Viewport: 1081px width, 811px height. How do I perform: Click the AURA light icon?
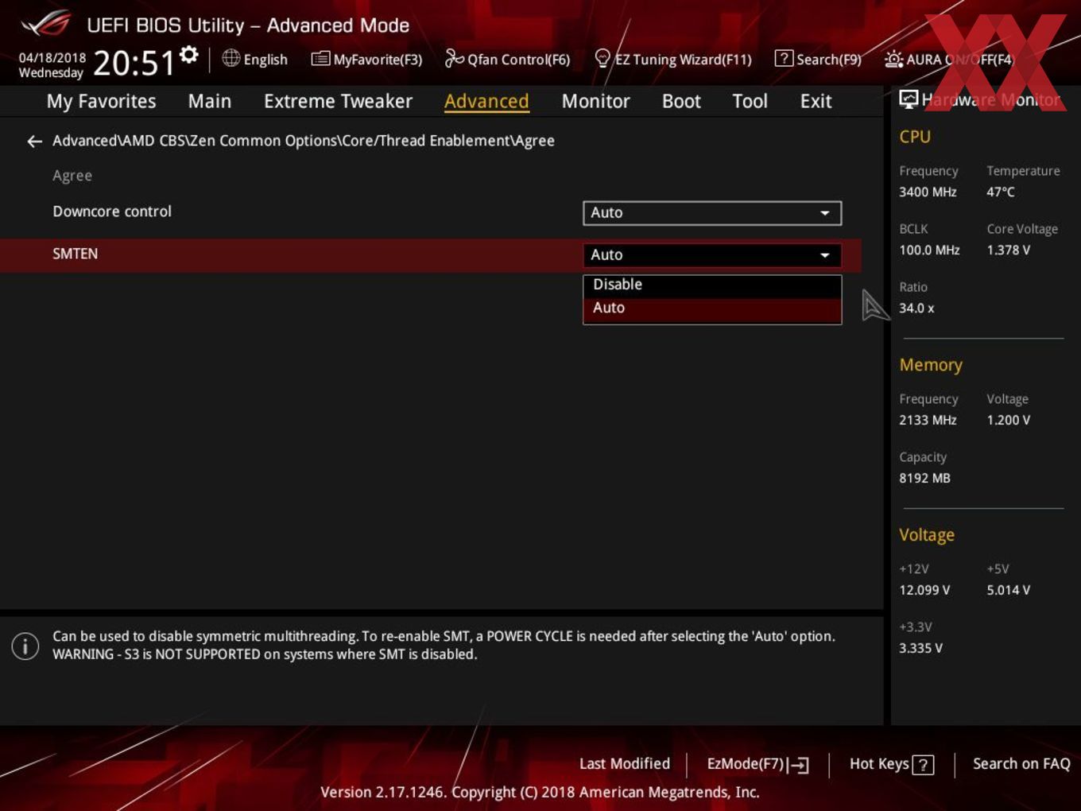[893, 59]
